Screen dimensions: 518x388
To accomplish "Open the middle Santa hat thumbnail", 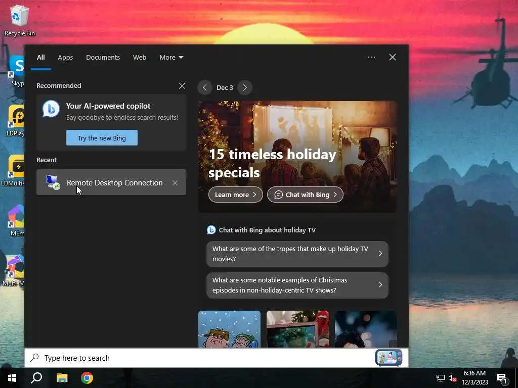I will (x=297, y=329).
